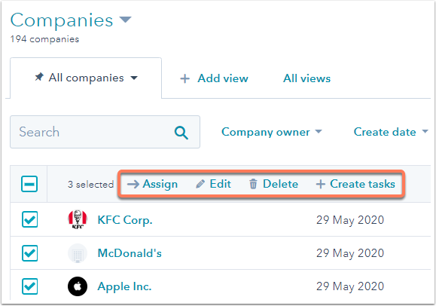
Task: Focus the Search input field
Action: point(105,132)
